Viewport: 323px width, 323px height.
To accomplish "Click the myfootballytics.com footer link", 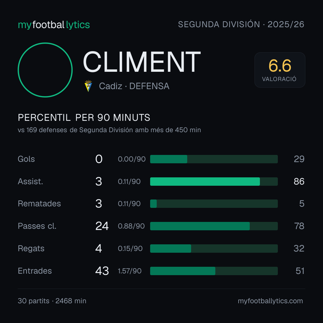I will [270, 301].
